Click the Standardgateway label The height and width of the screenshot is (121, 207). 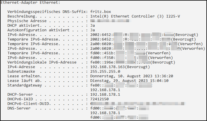(25, 85)
